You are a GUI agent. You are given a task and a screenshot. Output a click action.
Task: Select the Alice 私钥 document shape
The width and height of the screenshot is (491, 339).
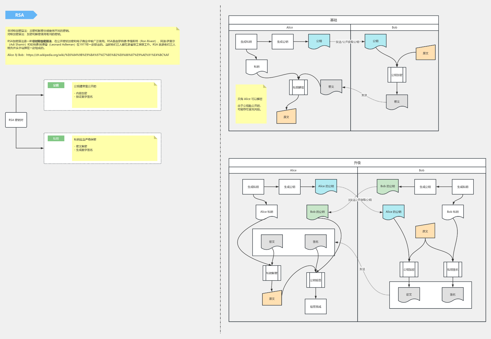coord(266,212)
